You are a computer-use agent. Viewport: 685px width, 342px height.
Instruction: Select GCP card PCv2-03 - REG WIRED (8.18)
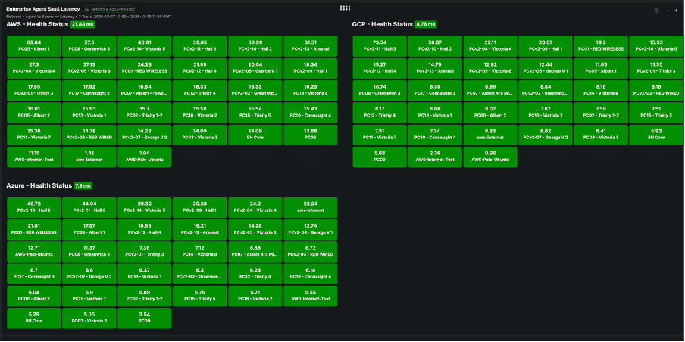point(656,90)
